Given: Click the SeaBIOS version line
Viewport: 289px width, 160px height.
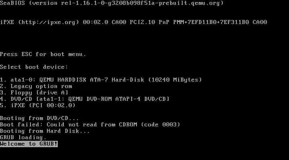Looking at the screenshot, I should click(112, 3).
